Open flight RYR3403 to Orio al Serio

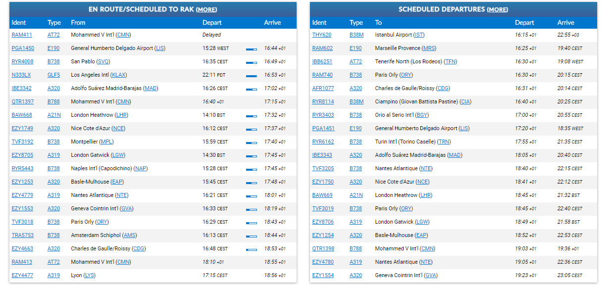pyautogui.click(x=323, y=115)
